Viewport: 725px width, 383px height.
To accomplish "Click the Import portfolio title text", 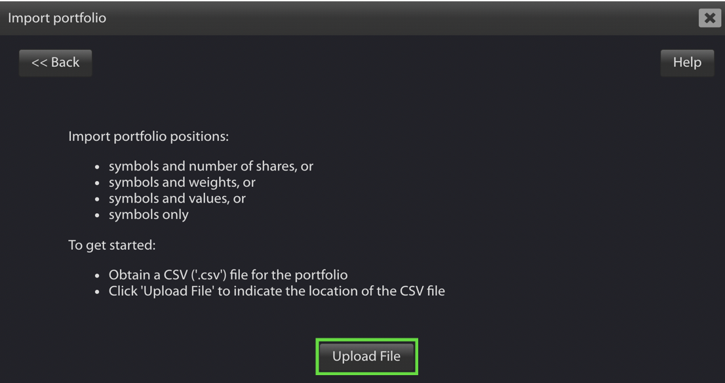I will click(57, 18).
